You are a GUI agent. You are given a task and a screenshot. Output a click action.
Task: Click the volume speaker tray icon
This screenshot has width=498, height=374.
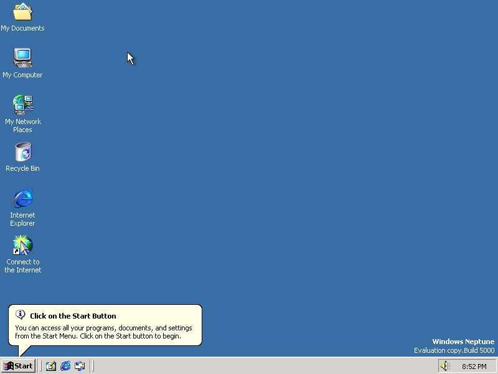pos(444,366)
